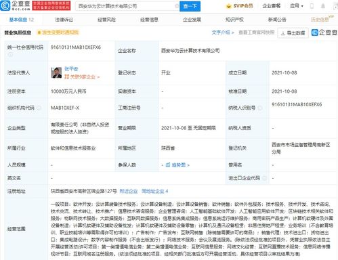The width and height of the screenshot is (338, 260).
Task: Select organization code MAB10XEF-X
Action: click(65, 108)
